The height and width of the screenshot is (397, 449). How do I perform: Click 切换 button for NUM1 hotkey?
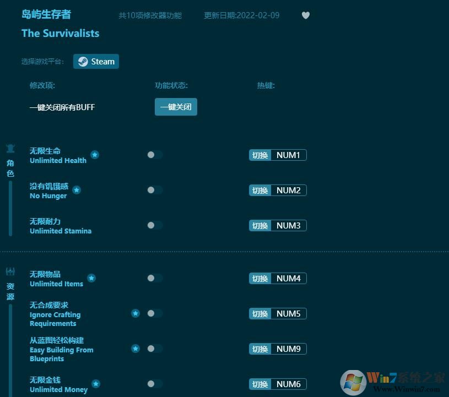pos(260,155)
